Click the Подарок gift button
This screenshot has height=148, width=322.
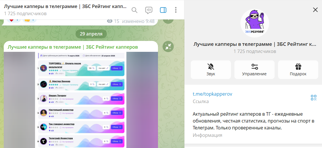coord(298,70)
